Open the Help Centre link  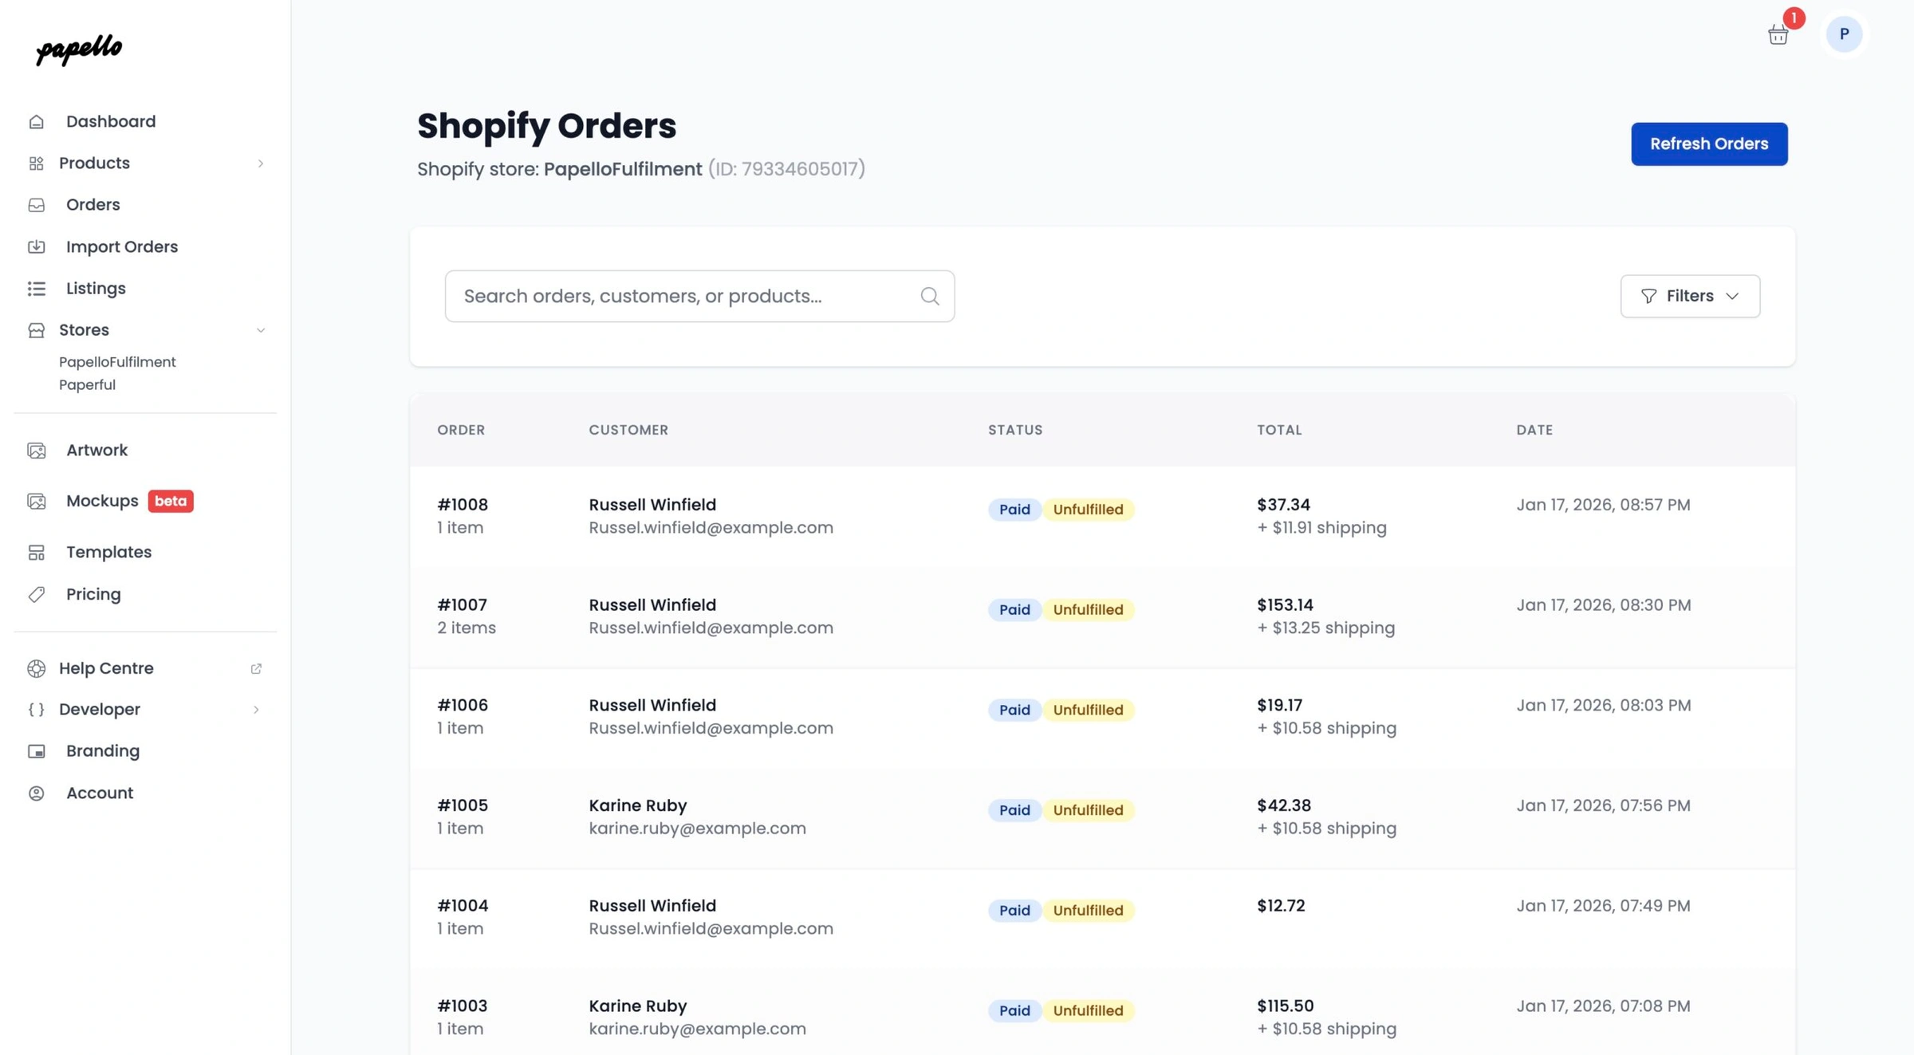106,667
